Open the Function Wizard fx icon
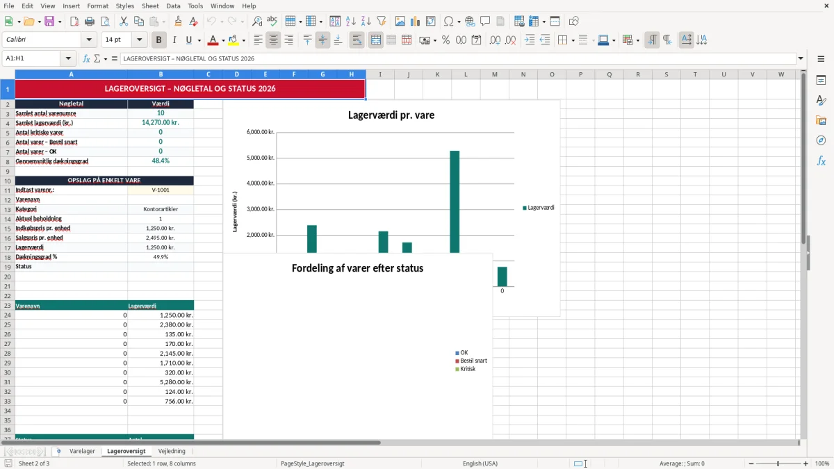The height and width of the screenshot is (469, 834). (86, 58)
